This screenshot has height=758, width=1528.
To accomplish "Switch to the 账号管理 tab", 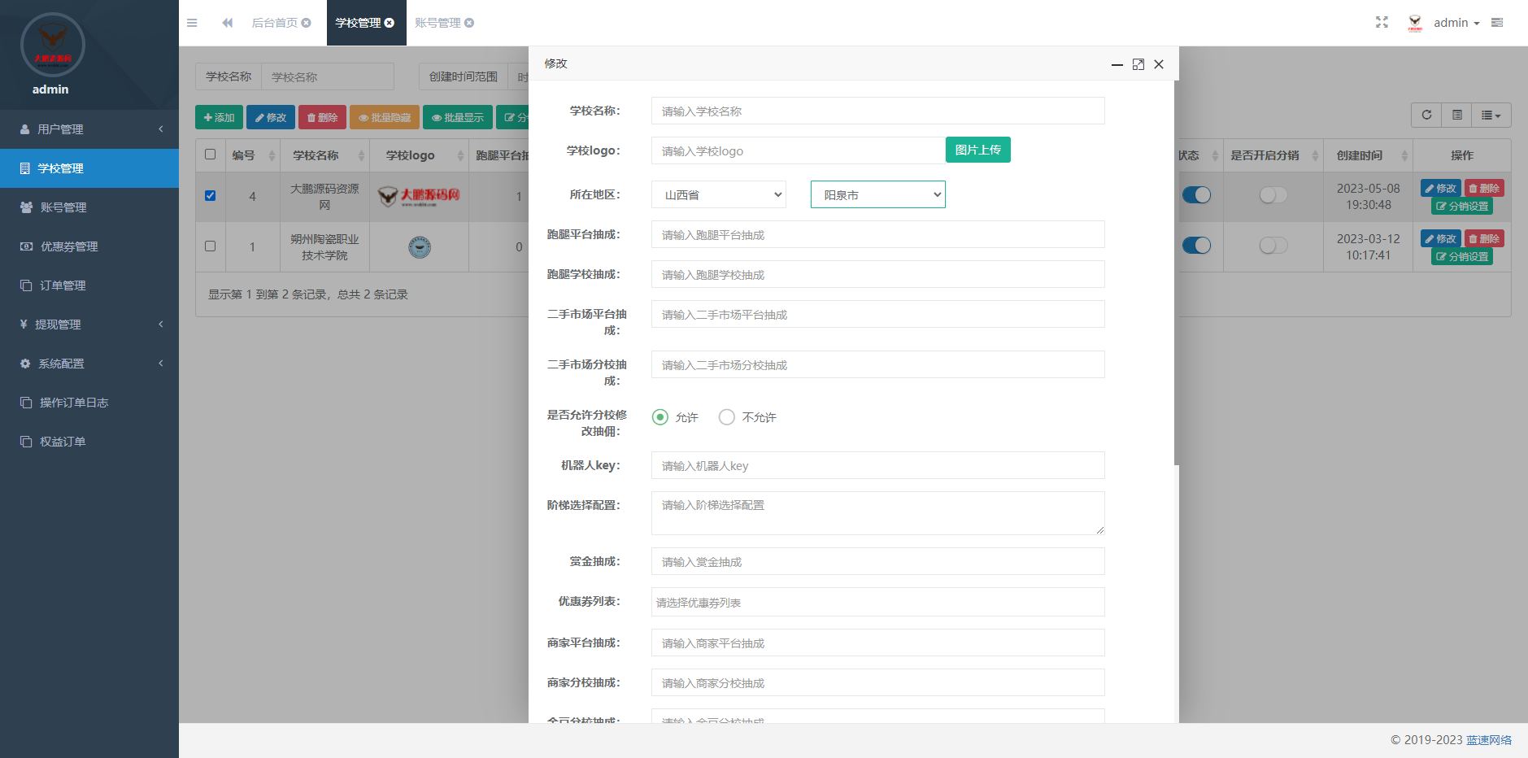I will pyautogui.click(x=439, y=23).
